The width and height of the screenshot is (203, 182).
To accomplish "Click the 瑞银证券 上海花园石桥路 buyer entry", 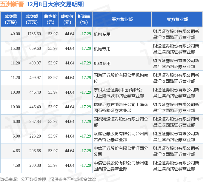I will pos(121,107).
